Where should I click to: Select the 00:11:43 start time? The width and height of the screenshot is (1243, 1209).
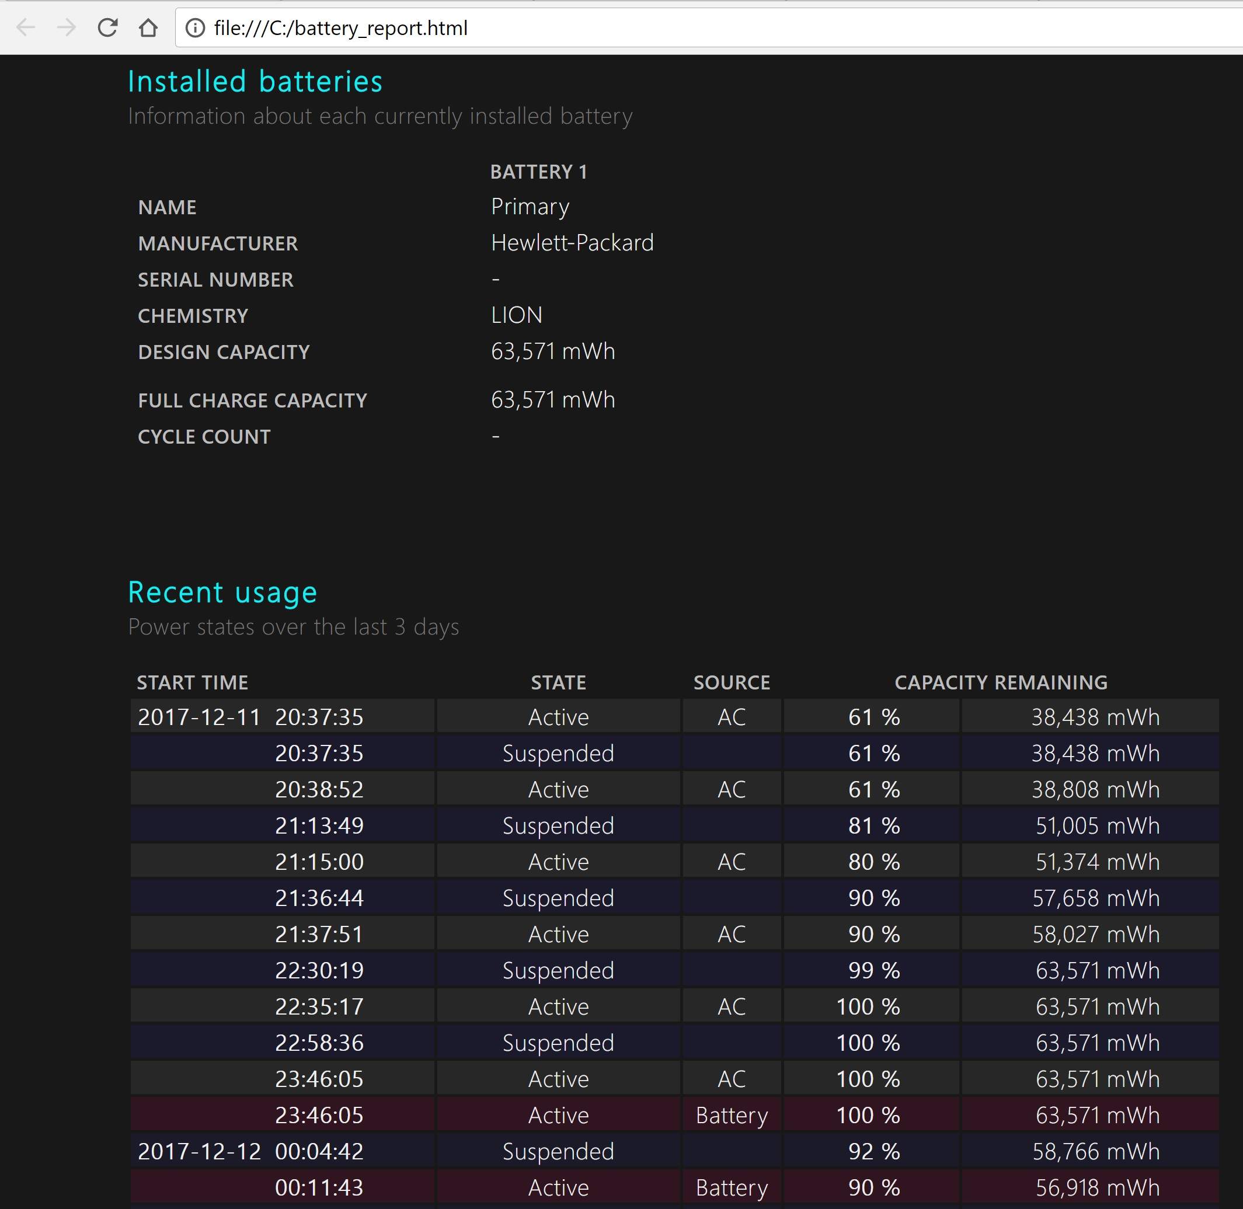coord(319,1187)
